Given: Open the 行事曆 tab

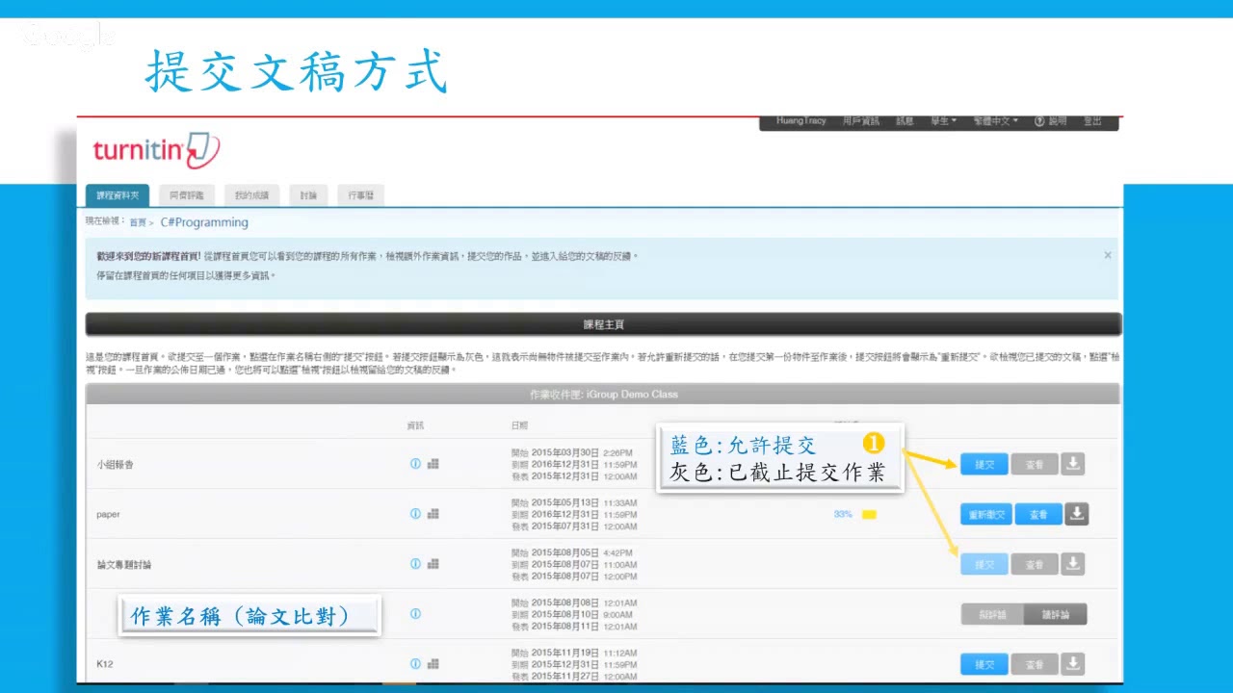Looking at the screenshot, I should click(x=361, y=195).
